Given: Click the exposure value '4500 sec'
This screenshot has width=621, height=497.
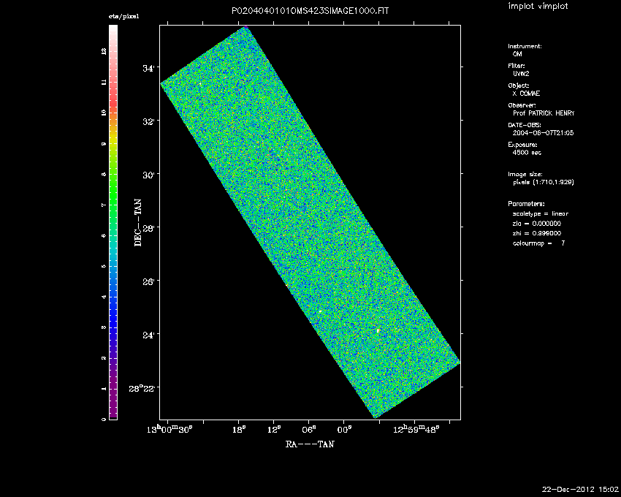Looking at the screenshot, I should (x=527, y=153).
